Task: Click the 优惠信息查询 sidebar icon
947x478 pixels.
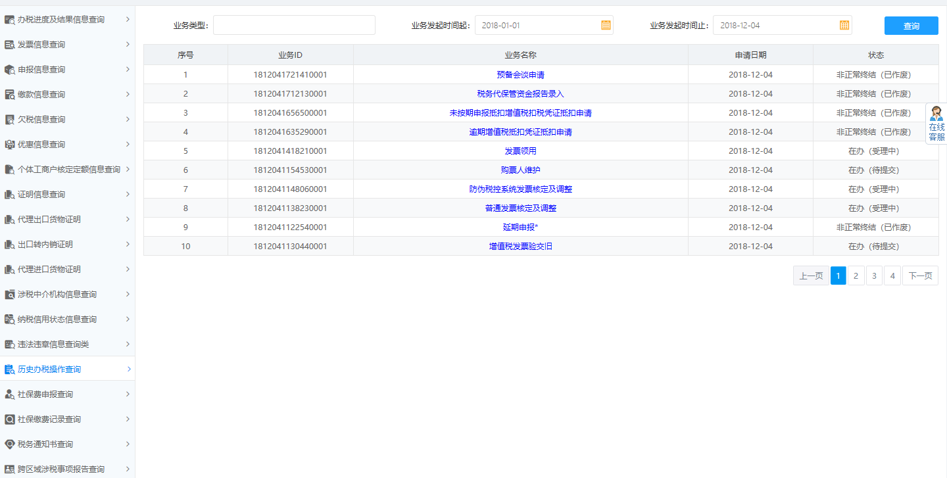Action: pos(9,144)
